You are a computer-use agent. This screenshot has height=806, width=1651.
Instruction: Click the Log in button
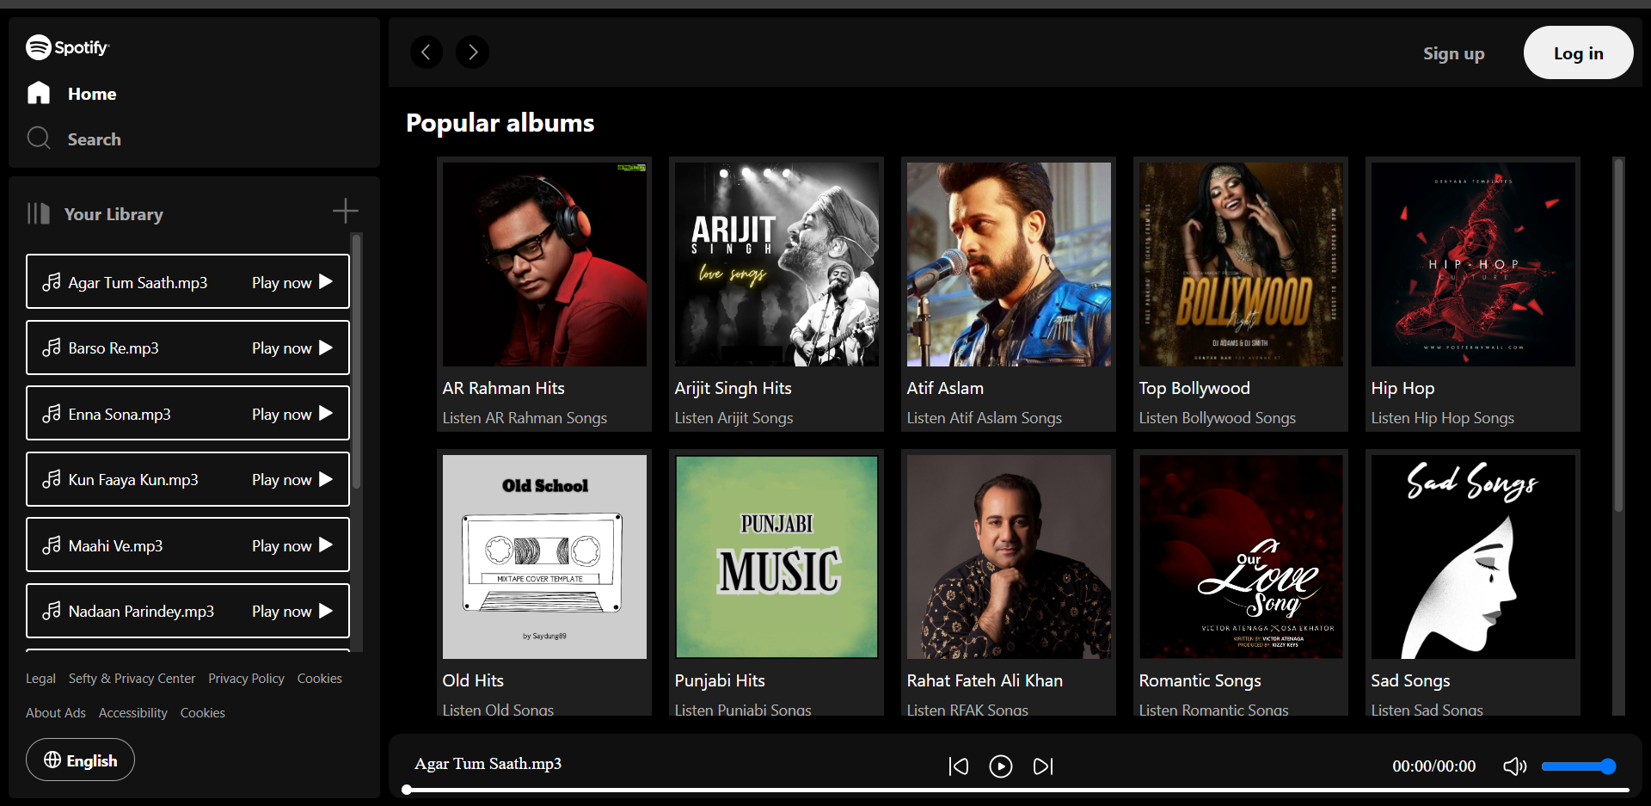pyautogui.click(x=1578, y=52)
